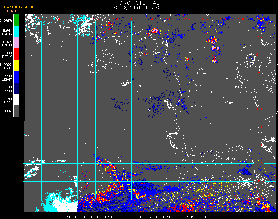Click the 15E longitude label
278x219 pixels.
187,19
